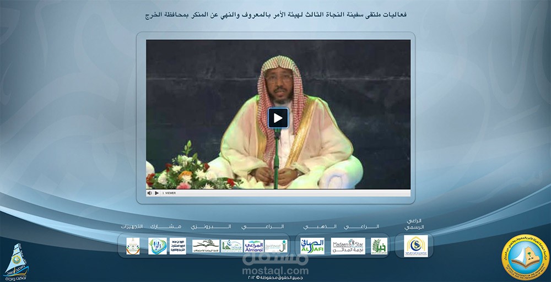
Task: Click the video frame showing the speaker
Action: click(278, 114)
